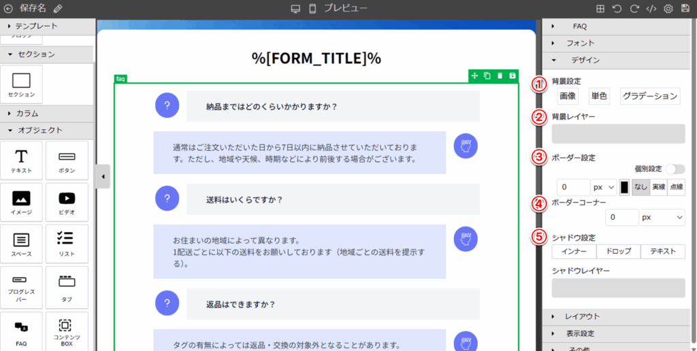
Task: Open settings with the gear icon
Action: (668, 9)
